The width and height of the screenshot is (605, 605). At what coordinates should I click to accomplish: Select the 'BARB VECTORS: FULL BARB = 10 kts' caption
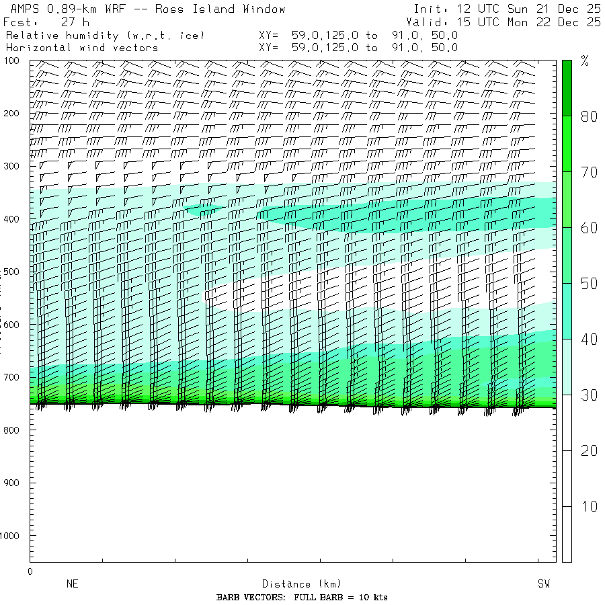pyautogui.click(x=302, y=598)
